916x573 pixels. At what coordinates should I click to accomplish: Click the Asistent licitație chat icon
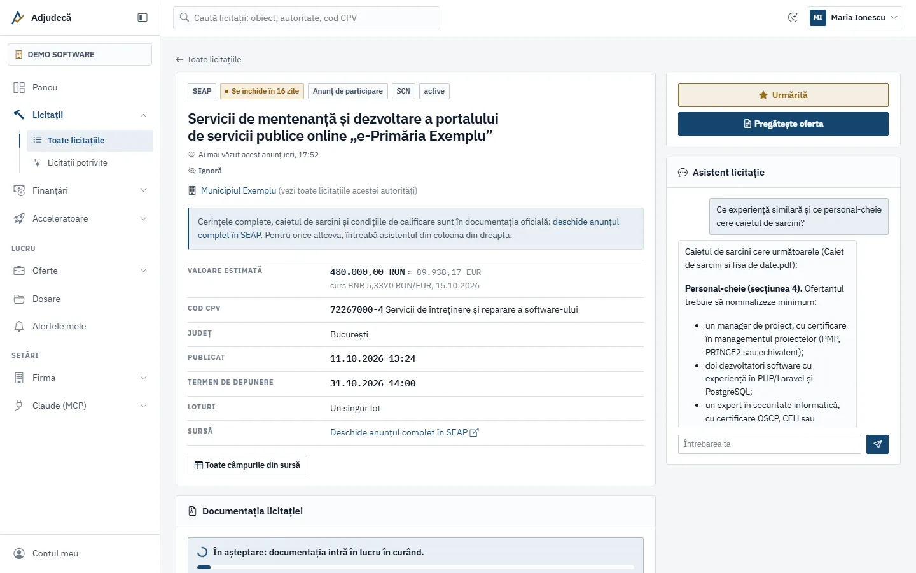pos(683,173)
